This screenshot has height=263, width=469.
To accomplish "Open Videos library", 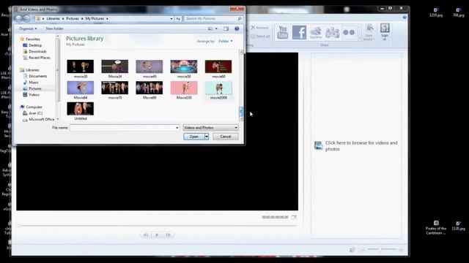I will click(x=31, y=94).
